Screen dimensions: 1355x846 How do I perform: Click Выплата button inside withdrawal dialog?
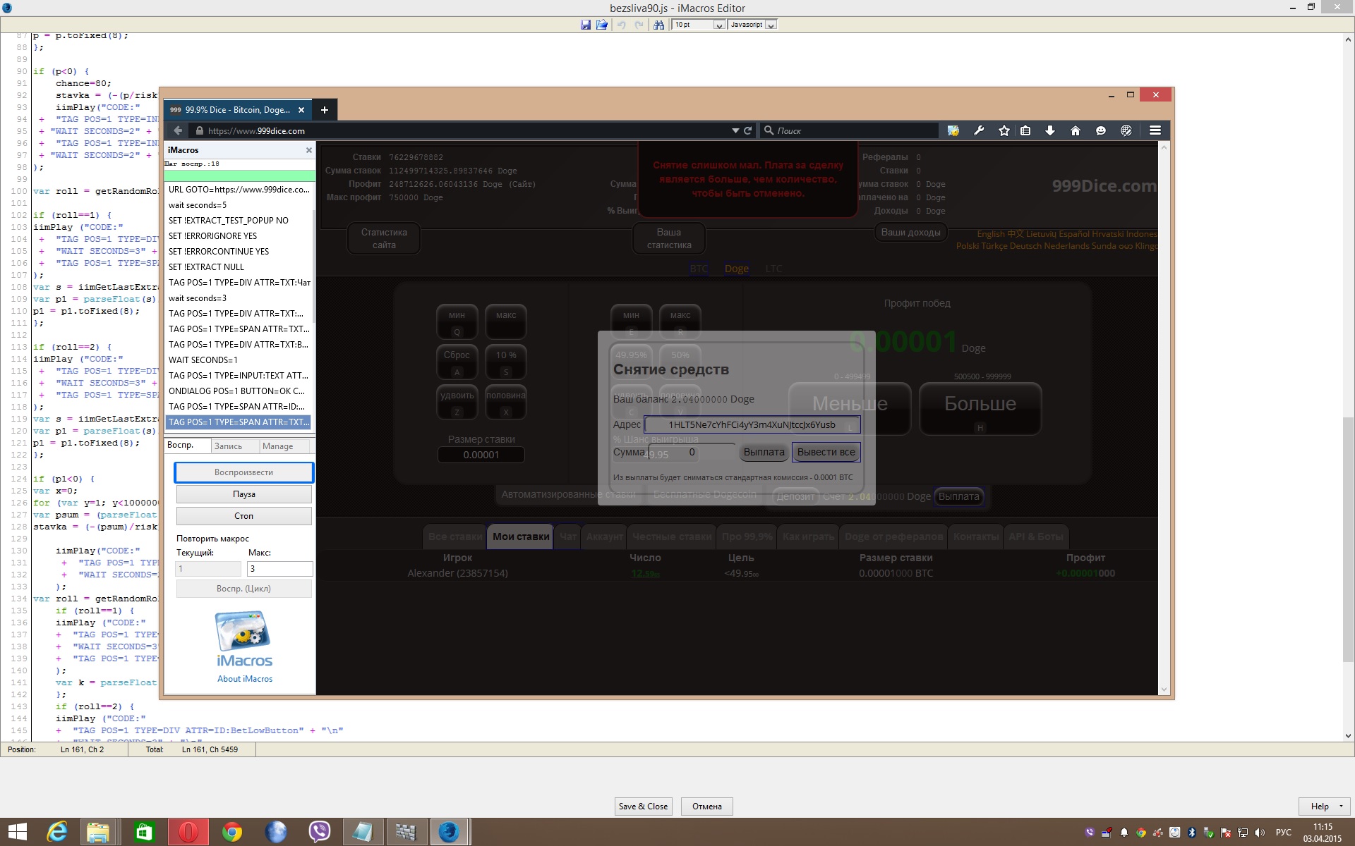764,452
